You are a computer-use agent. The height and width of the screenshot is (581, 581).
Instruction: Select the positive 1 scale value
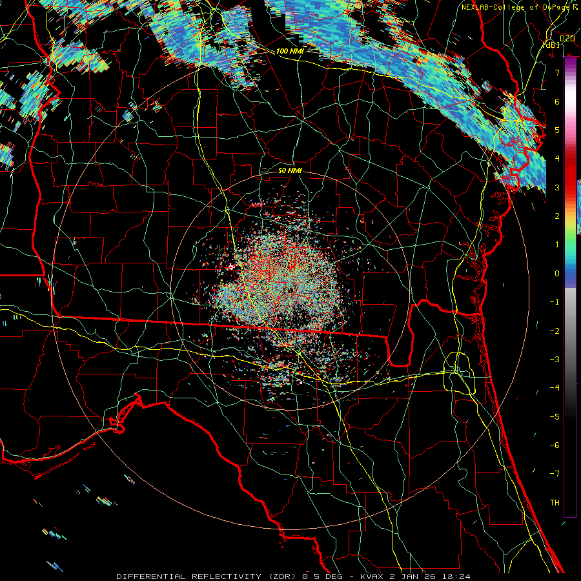(x=557, y=244)
